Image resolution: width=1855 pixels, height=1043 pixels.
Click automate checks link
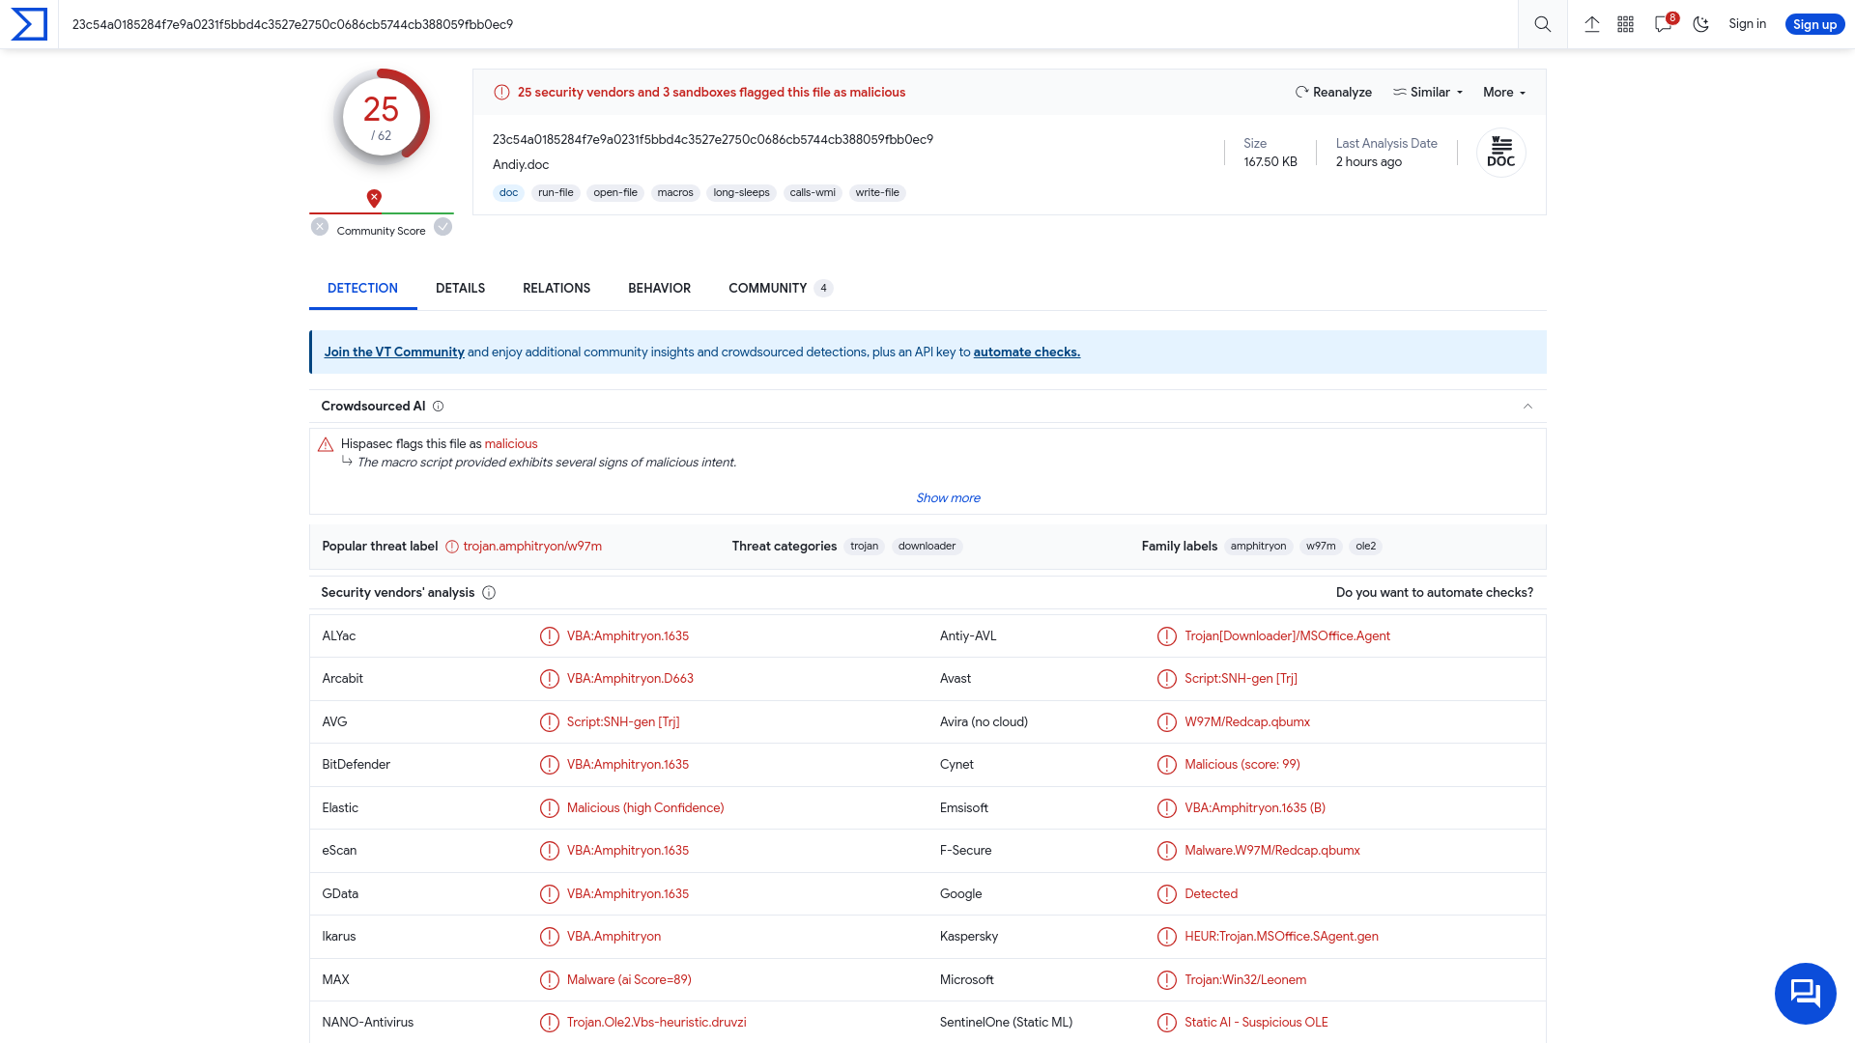click(x=1026, y=352)
